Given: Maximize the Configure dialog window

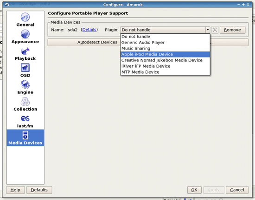Looking at the screenshot, I should (243, 5).
